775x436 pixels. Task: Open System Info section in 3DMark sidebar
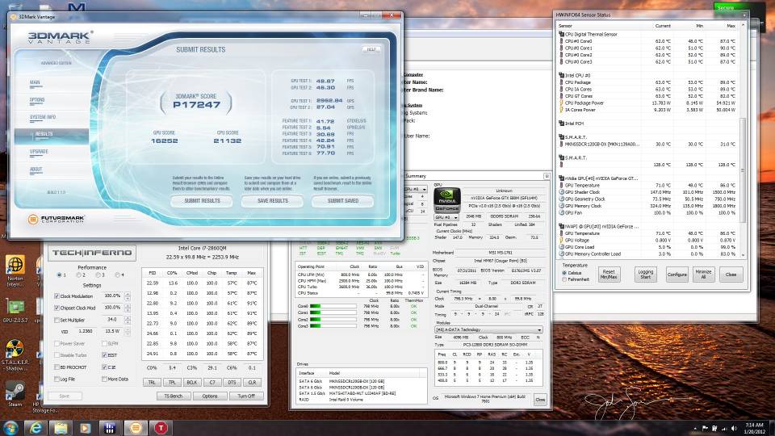43,117
